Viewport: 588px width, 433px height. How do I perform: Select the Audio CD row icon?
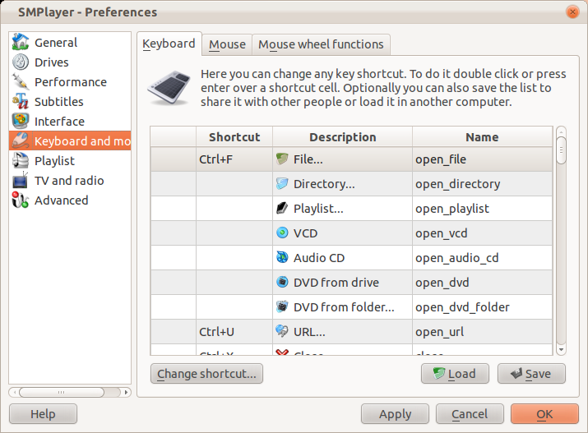coord(283,258)
